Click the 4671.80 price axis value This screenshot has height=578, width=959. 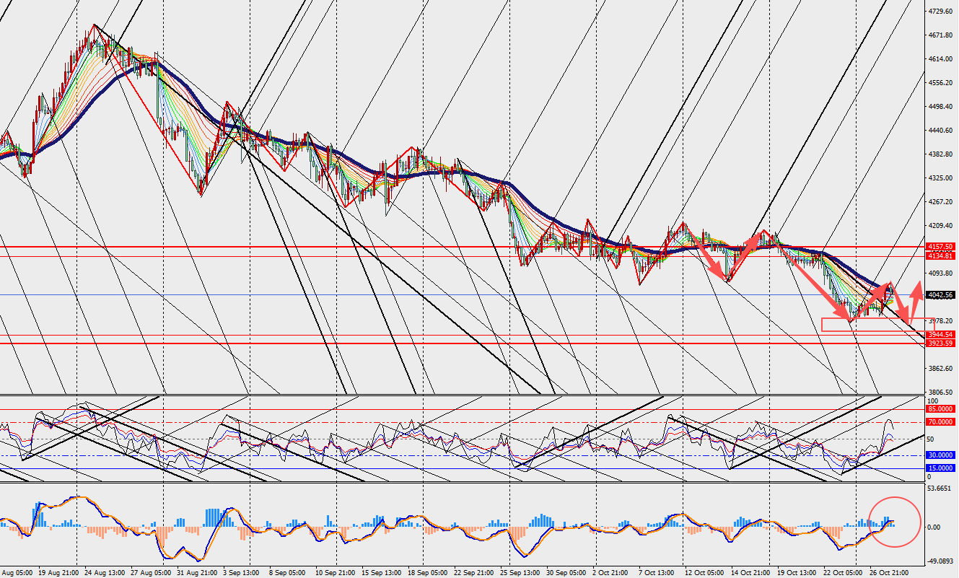coord(942,35)
